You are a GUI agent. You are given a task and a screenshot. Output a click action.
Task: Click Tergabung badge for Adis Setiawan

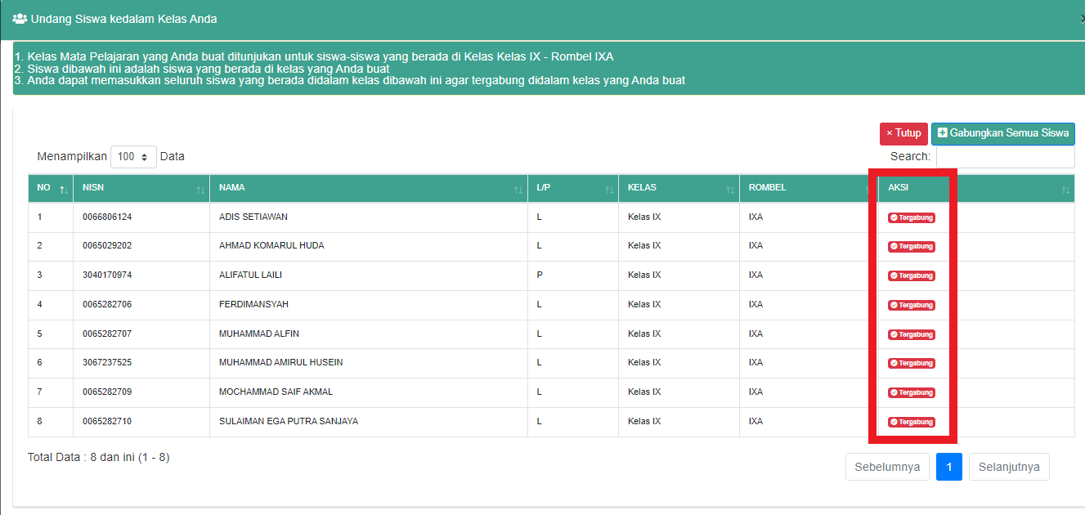(x=912, y=217)
